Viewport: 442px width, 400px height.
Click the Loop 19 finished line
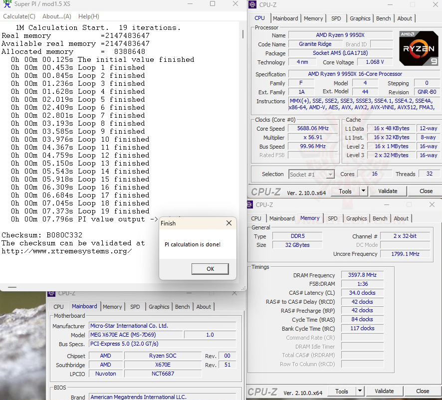click(x=80, y=211)
